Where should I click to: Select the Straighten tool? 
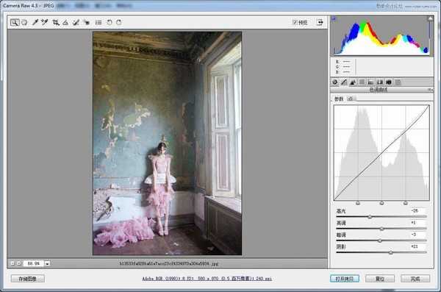pyautogui.click(x=65, y=23)
